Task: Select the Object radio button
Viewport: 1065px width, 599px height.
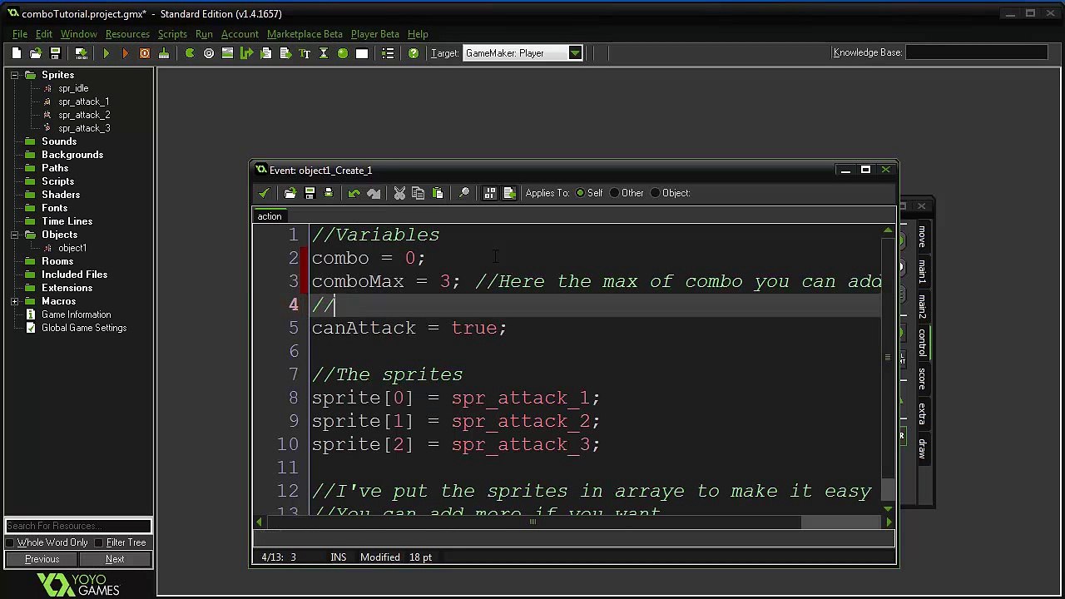Action: pyautogui.click(x=656, y=193)
